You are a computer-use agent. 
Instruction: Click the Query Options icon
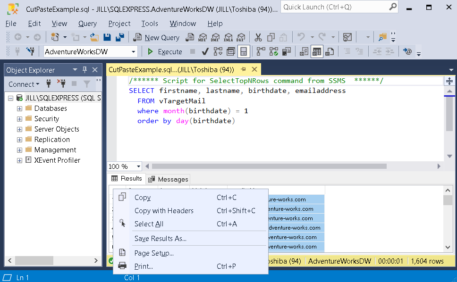231,52
